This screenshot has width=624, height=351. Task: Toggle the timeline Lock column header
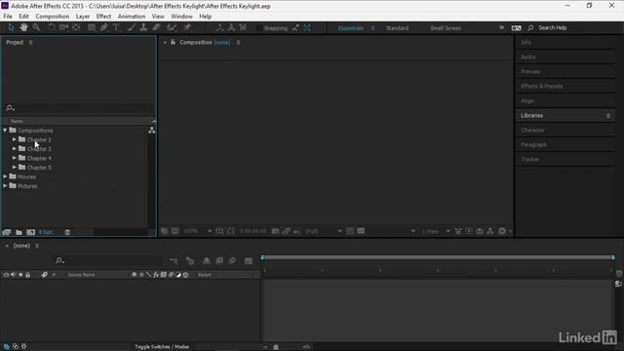[28, 275]
